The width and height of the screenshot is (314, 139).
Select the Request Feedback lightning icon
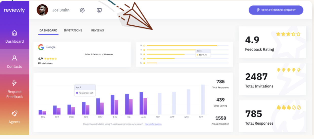[x=14, y=83]
